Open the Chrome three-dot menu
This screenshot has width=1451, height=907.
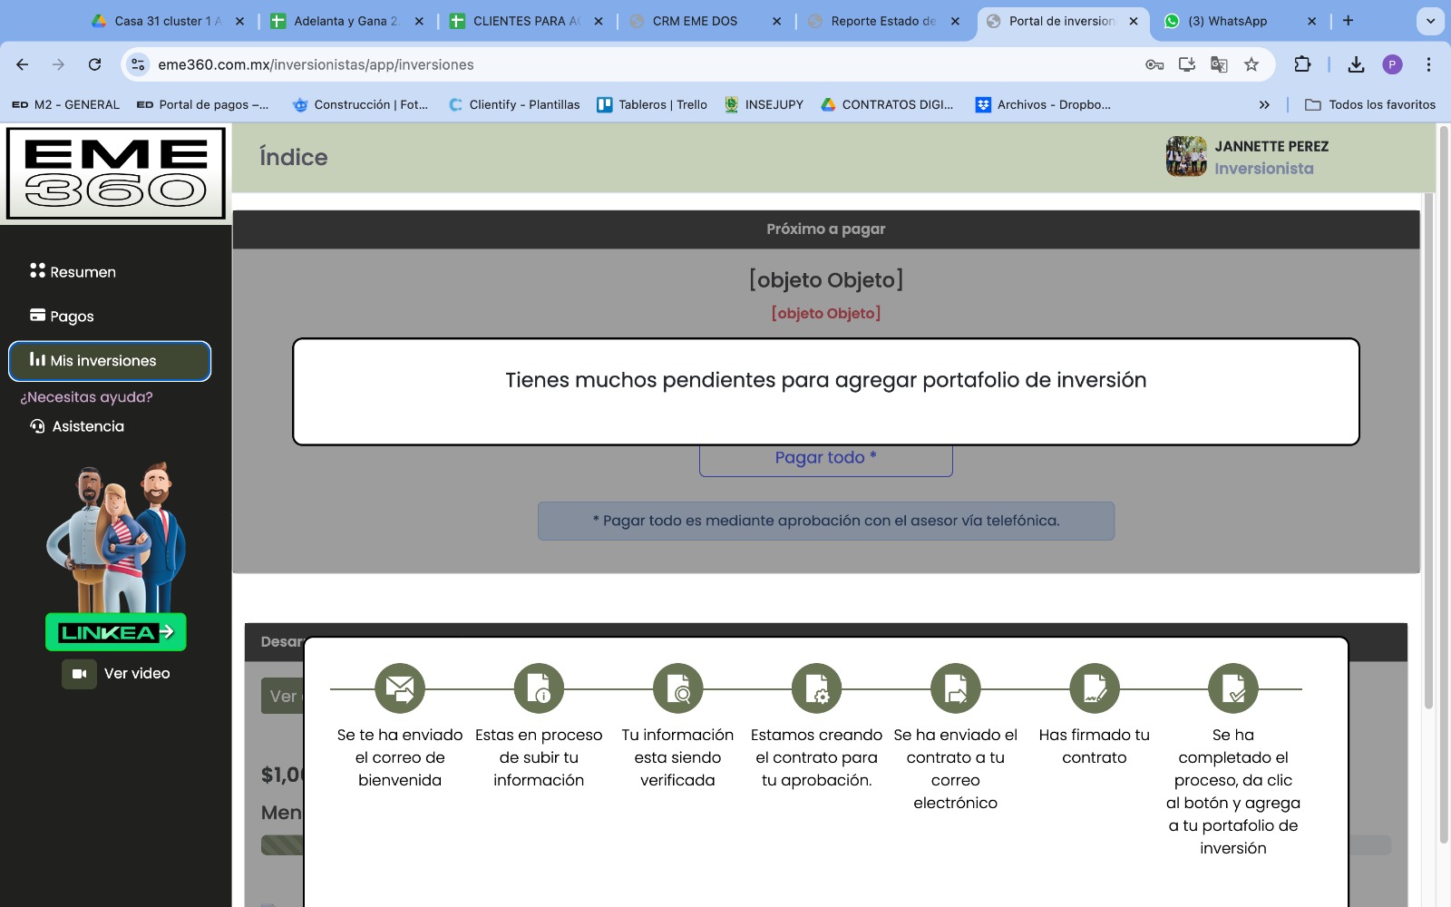coord(1428,64)
